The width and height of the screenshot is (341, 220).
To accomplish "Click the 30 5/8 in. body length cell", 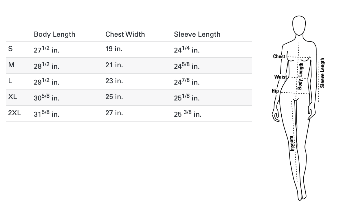I will pyautogui.click(x=47, y=98).
